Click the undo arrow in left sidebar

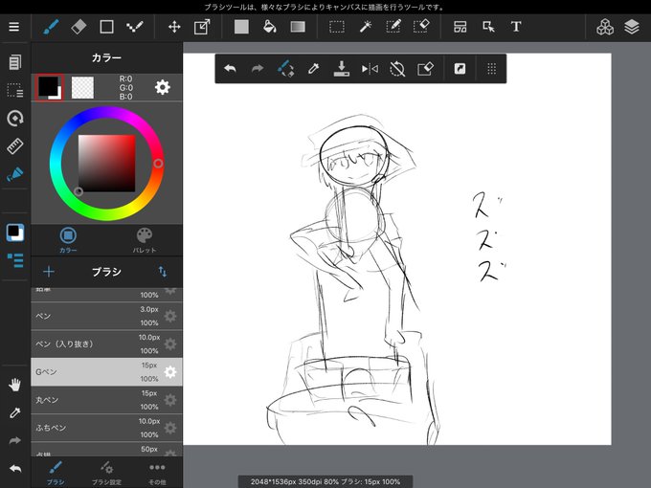15,469
